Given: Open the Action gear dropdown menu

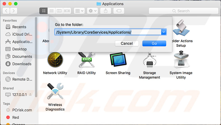Looking at the screenshot, I should click(x=93, y=11).
